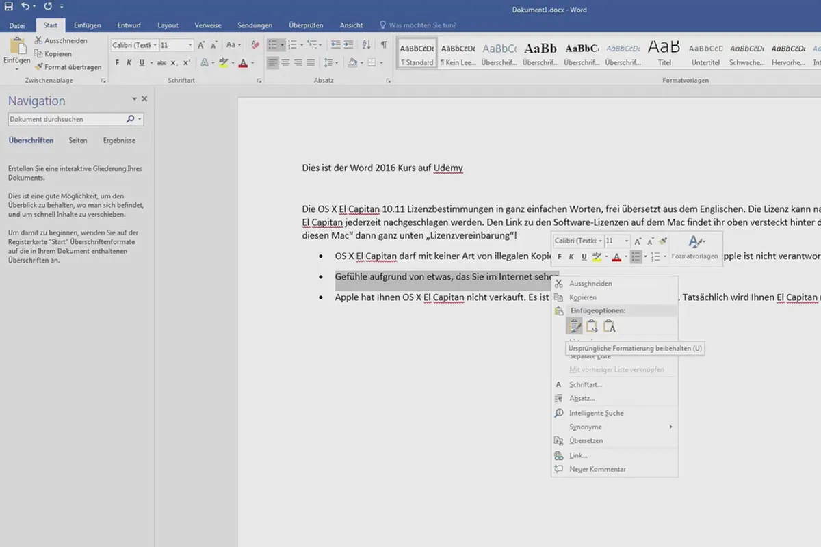Viewport: 821px width, 547px height.
Task: Switch to the Einfügen ribbon tab
Action: 87,25
